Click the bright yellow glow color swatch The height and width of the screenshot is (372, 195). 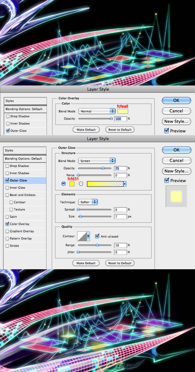click(x=72, y=184)
